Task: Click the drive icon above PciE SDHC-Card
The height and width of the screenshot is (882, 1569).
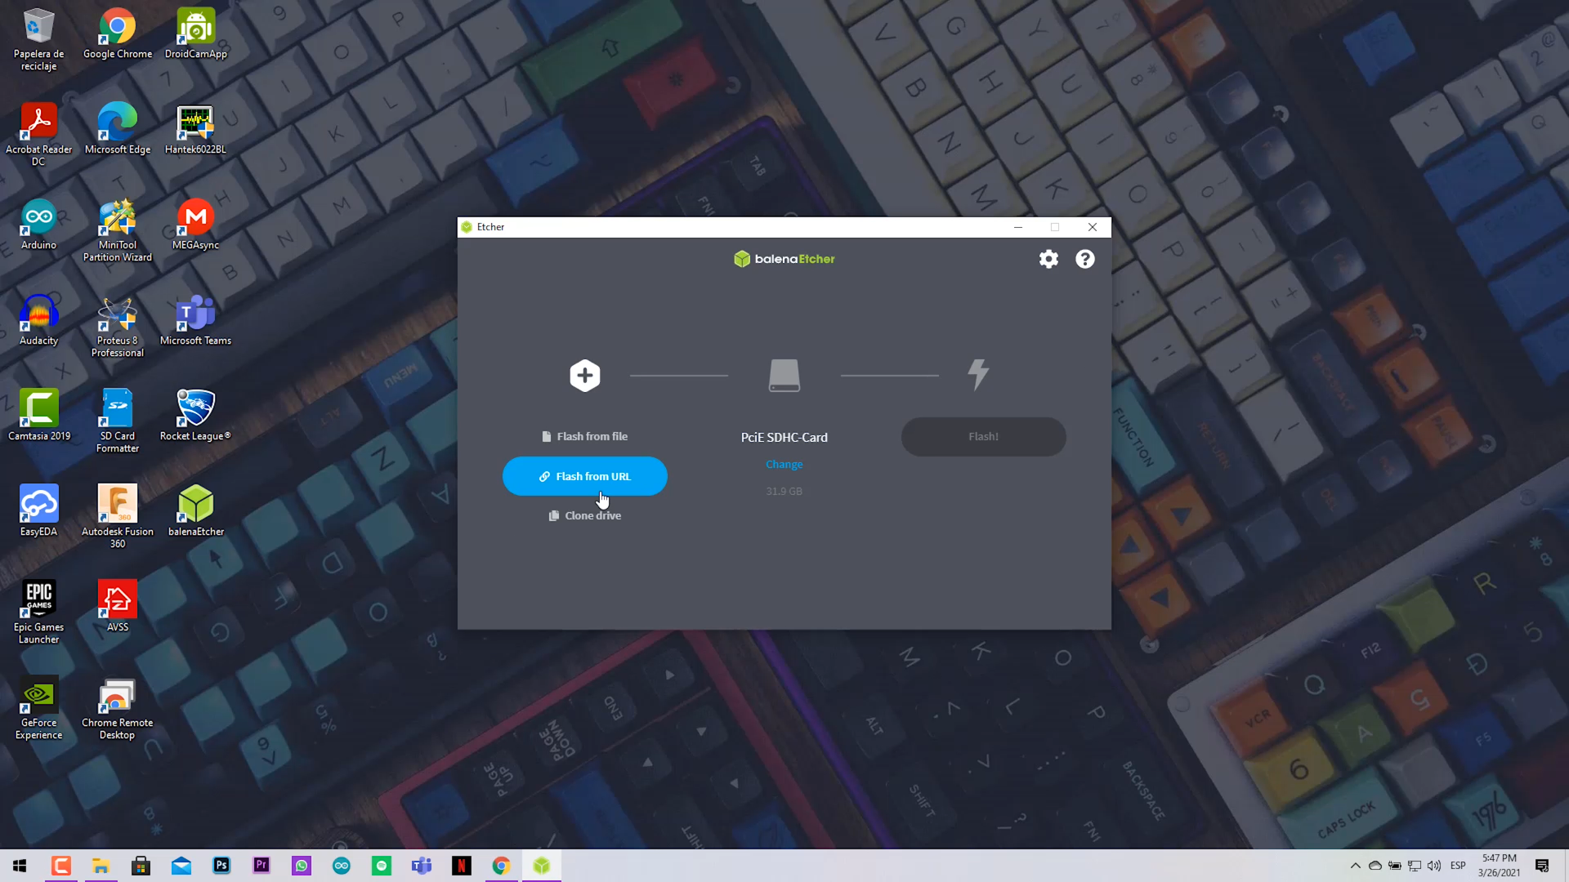Action: point(784,376)
